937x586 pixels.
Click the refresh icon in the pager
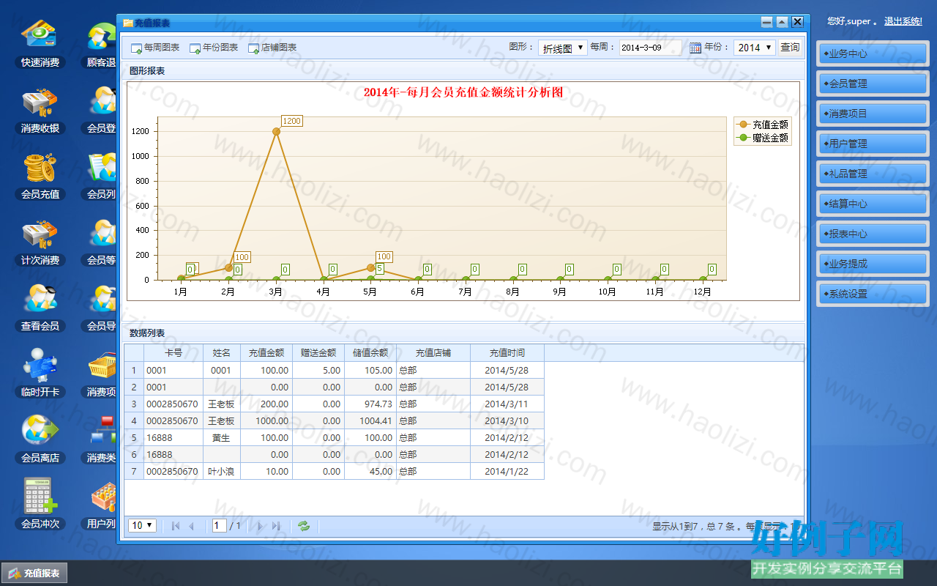click(x=304, y=525)
